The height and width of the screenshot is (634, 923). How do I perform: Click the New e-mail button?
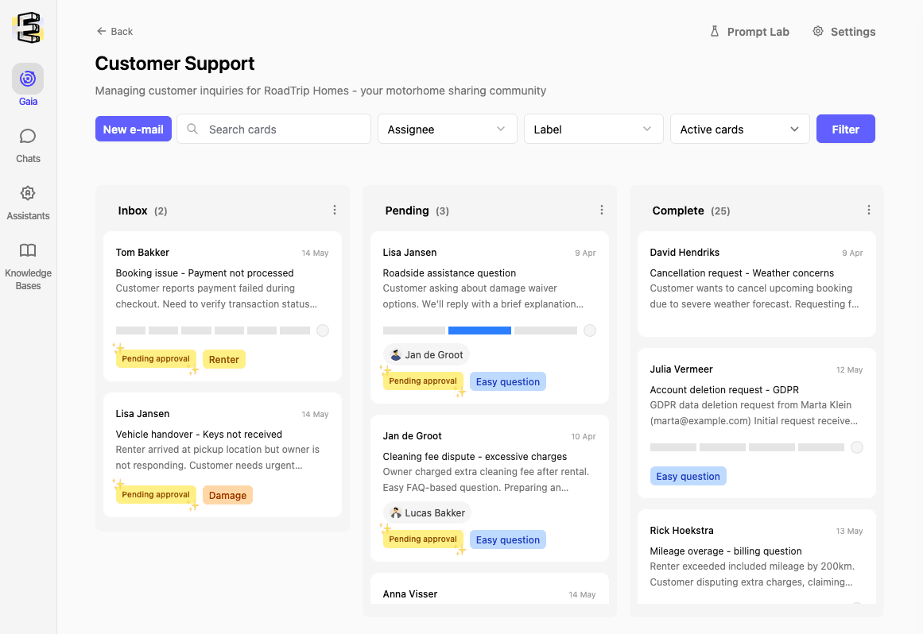tap(134, 130)
